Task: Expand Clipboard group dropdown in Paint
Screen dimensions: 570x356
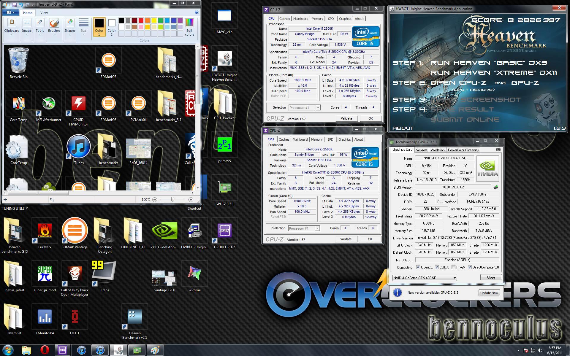Action: [12, 34]
